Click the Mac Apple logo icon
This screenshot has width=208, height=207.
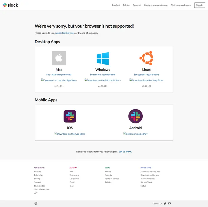[x=59, y=58]
